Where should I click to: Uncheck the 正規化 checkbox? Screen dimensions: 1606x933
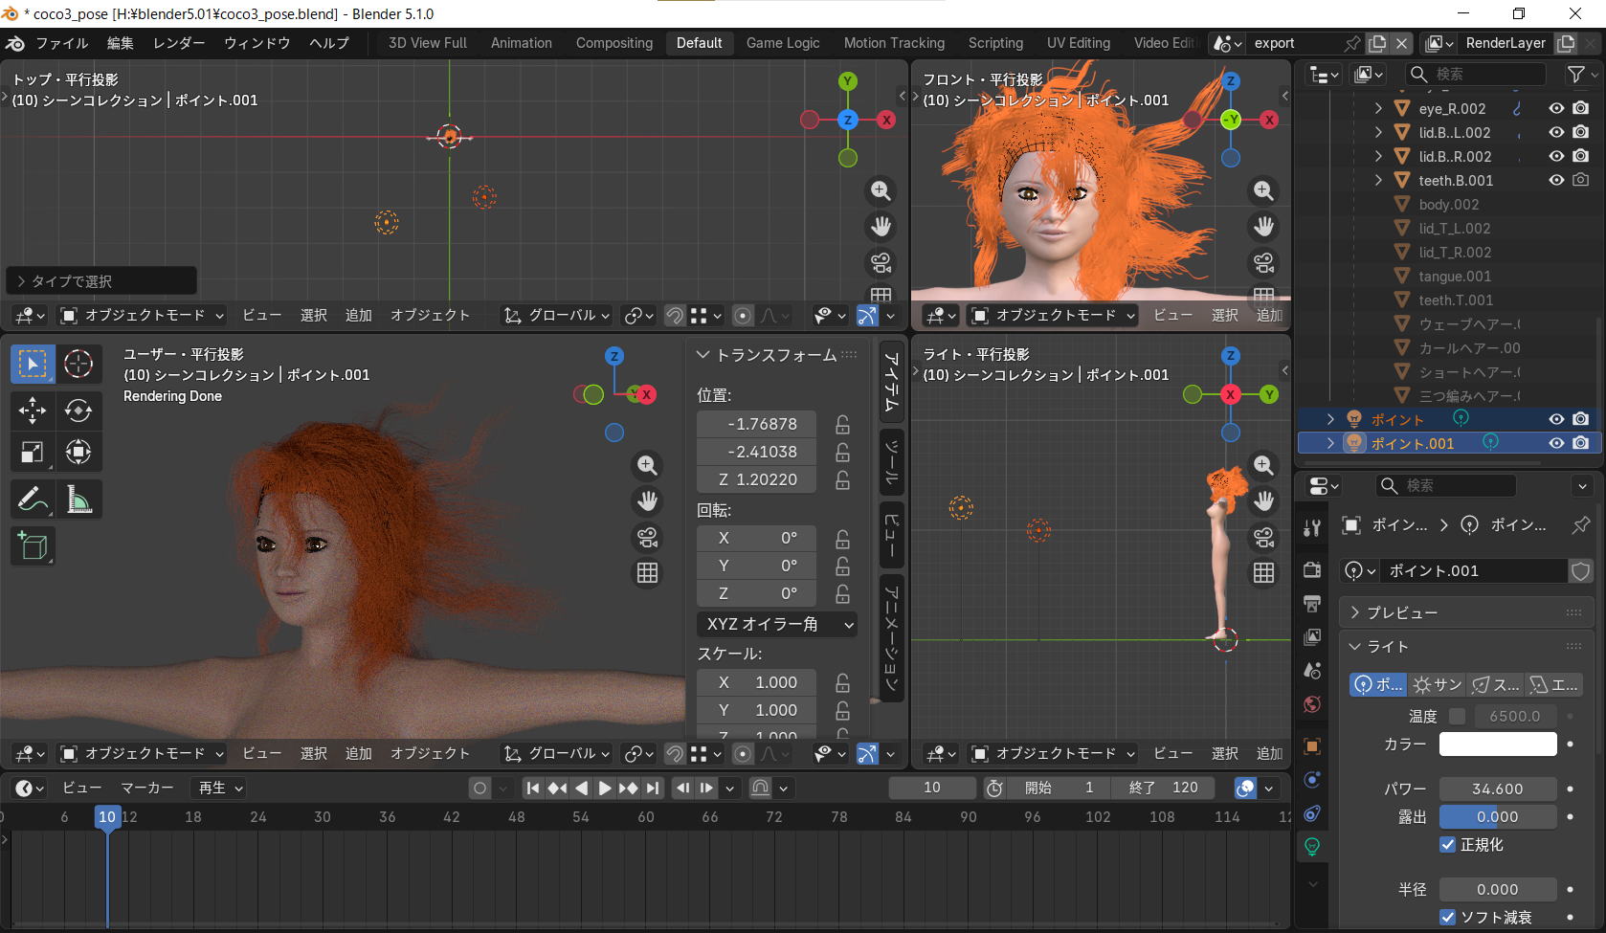pos(1448,844)
